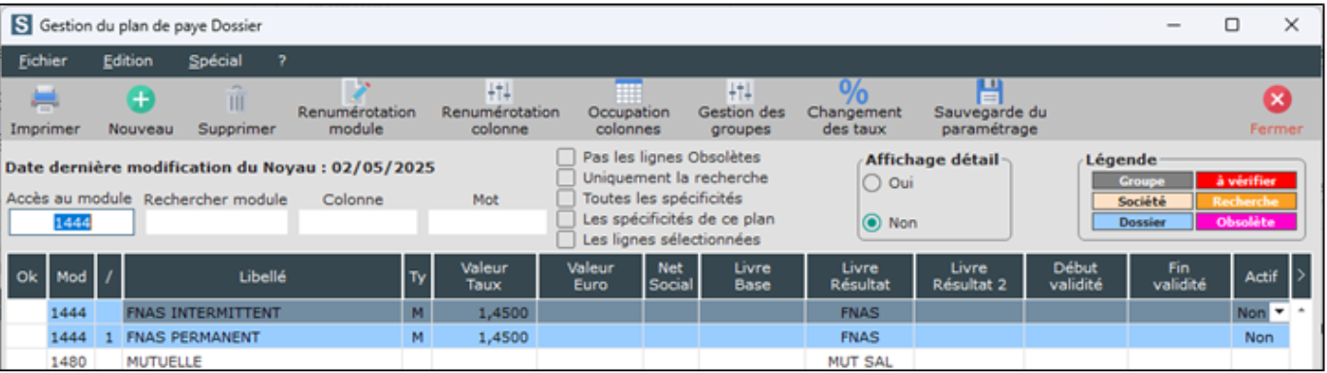Select Oui for Affichage détail
Screen dimensions: 1327x373
coord(871,182)
